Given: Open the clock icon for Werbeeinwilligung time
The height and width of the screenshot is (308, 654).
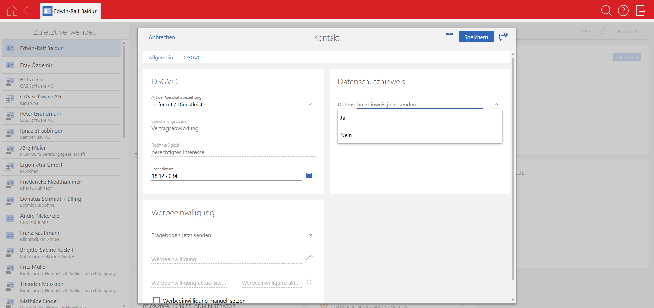Looking at the screenshot, I should [309, 282].
